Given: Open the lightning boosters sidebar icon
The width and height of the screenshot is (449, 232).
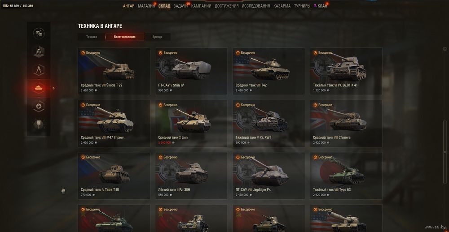Looking at the screenshot, I should [39, 107].
